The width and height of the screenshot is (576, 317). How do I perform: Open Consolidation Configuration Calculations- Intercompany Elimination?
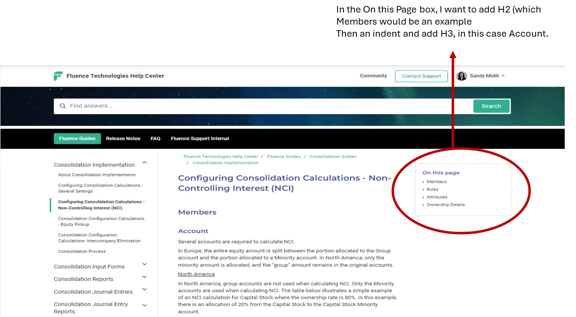pos(99,238)
